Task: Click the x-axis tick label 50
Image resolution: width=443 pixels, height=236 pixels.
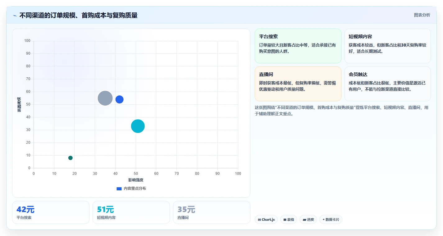Action: pos(136,174)
